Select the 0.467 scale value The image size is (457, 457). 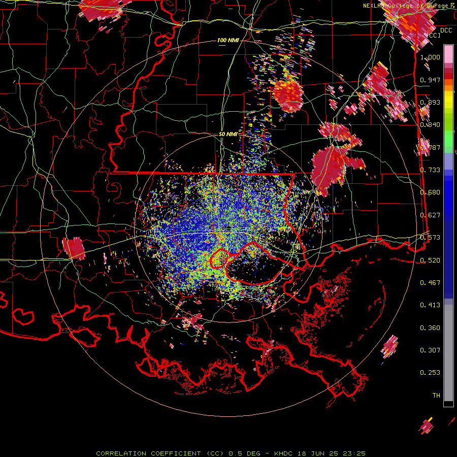pyautogui.click(x=430, y=283)
